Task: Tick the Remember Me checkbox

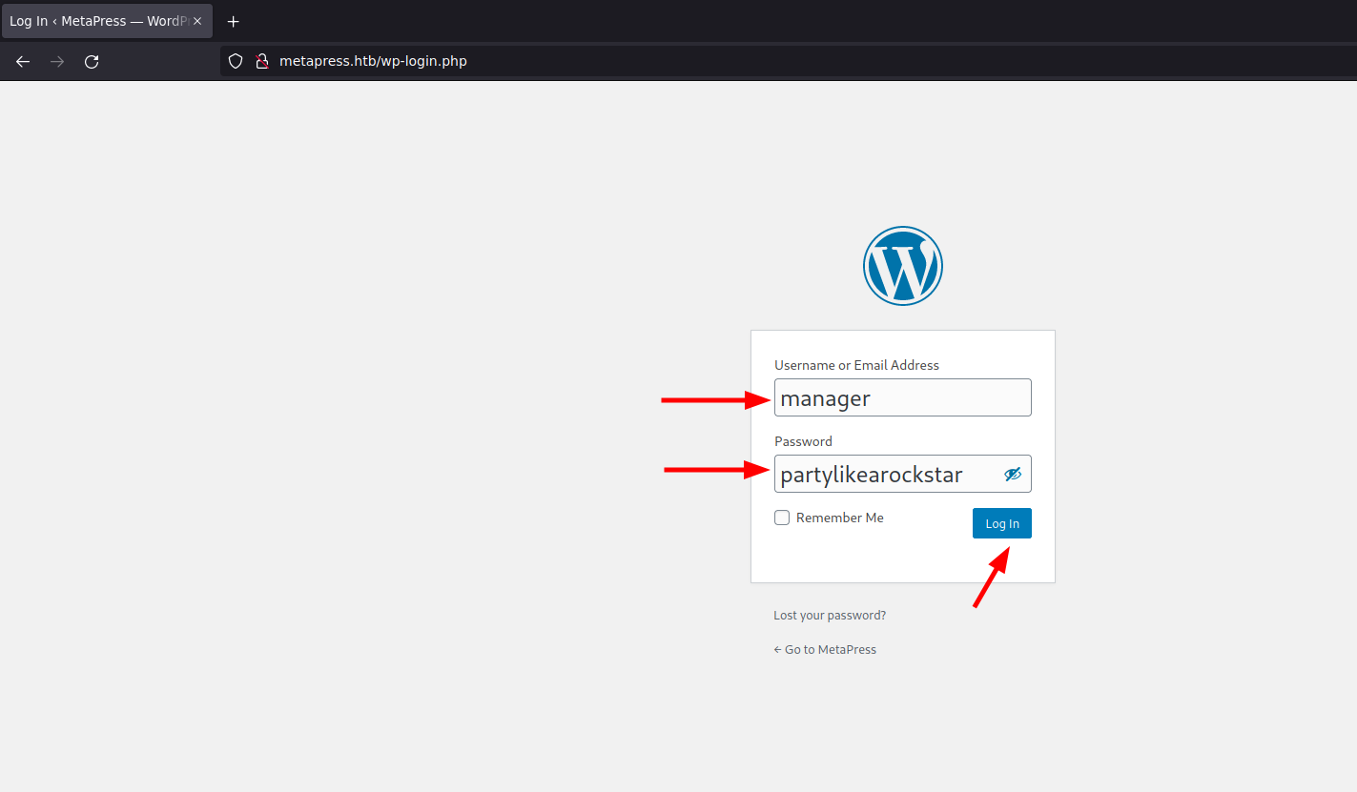Action: click(782, 518)
